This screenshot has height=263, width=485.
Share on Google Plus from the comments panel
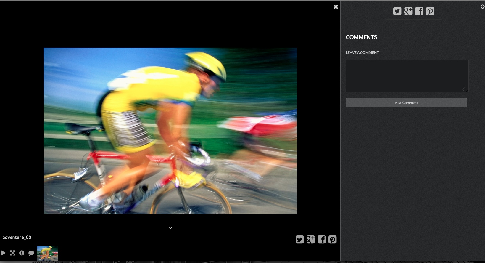(408, 11)
